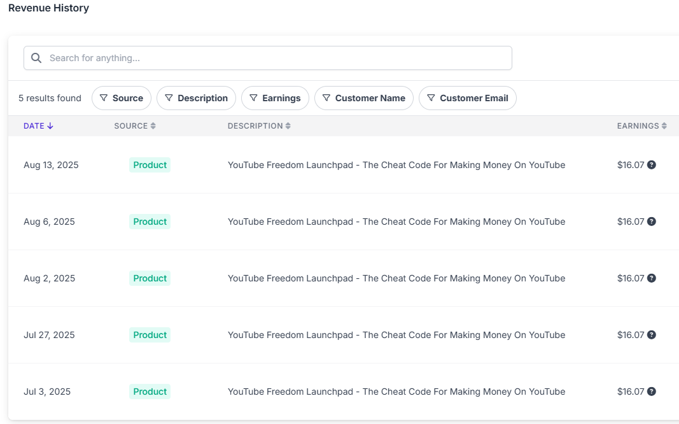Image resolution: width=679 pixels, height=424 pixels.
Task: Sort table by DESCRIPTION column header
Action: 259,126
